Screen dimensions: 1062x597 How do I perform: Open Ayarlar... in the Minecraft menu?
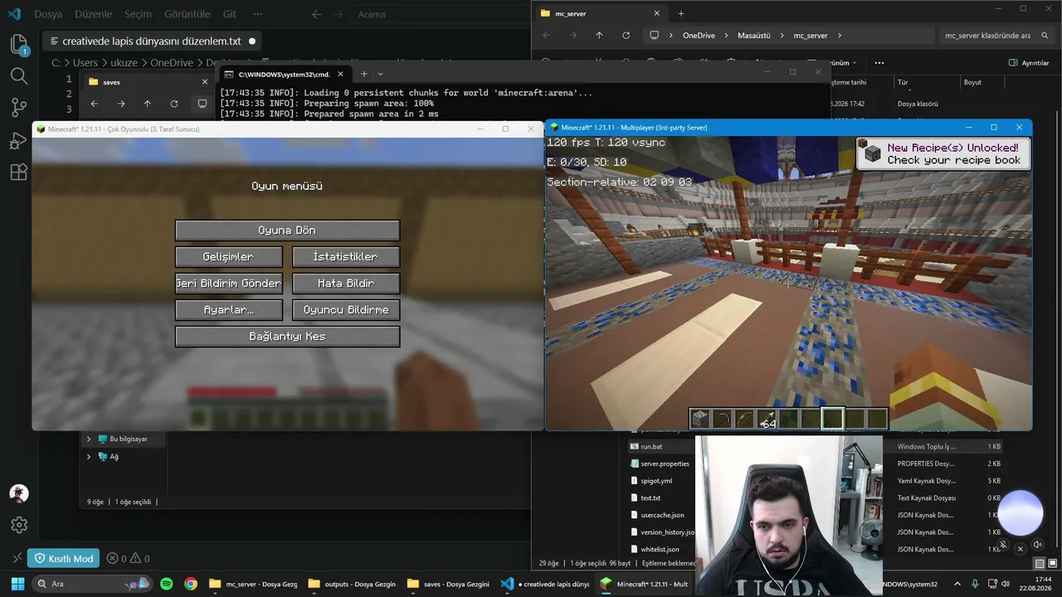[x=228, y=309]
